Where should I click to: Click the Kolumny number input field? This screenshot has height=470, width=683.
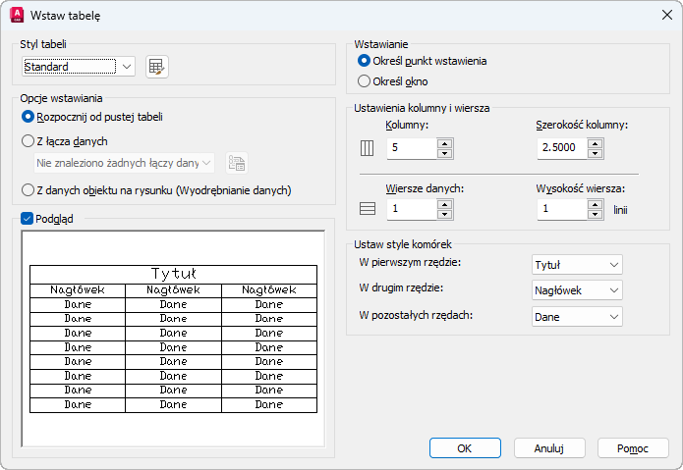tap(411, 148)
